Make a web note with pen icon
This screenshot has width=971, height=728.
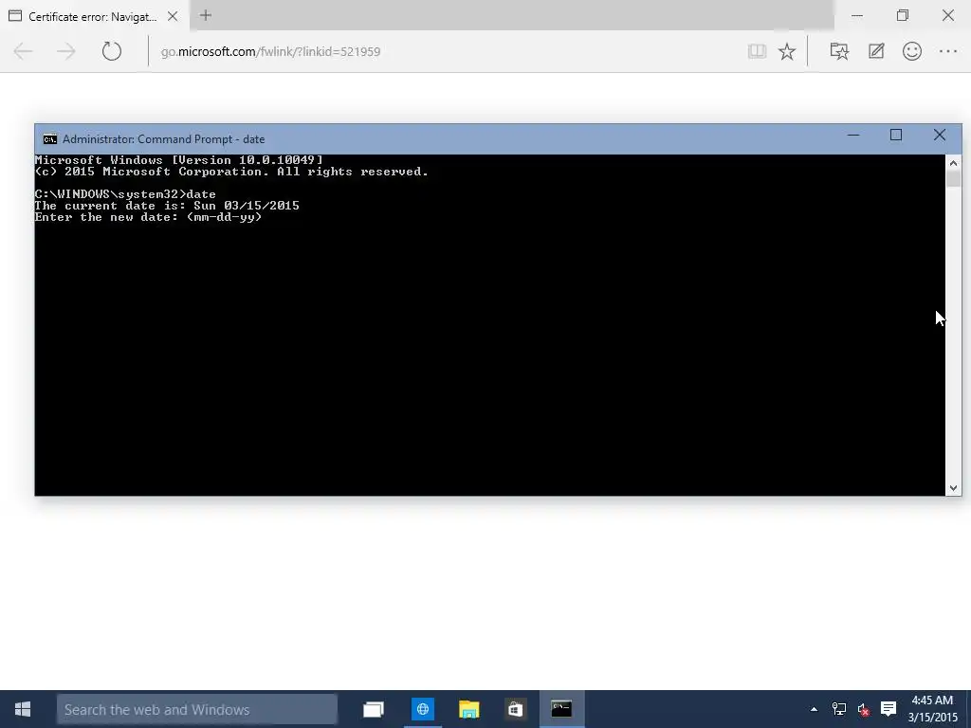click(875, 51)
